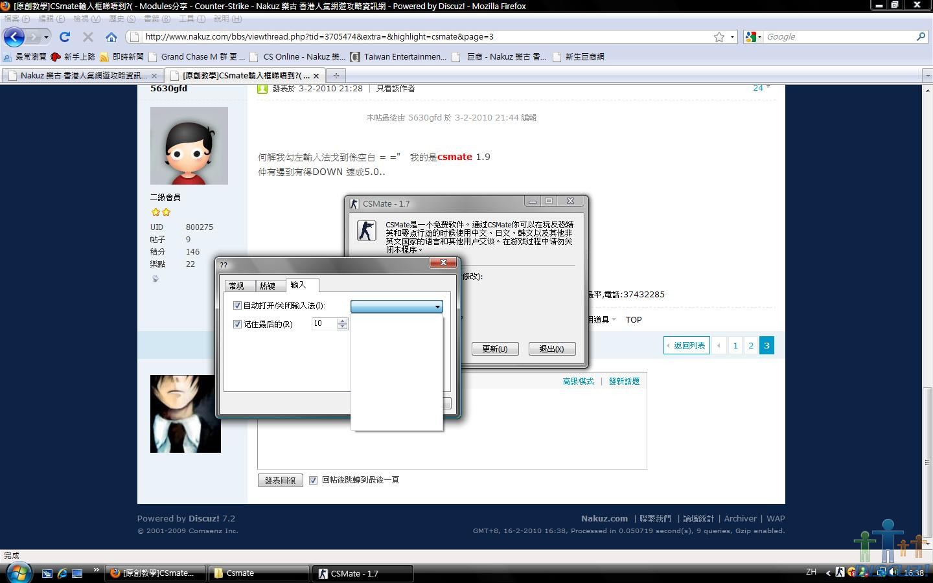Run search with magnifier icon
Image resolution: width=933 pixels, height=583 pixels.
[921, 37]
